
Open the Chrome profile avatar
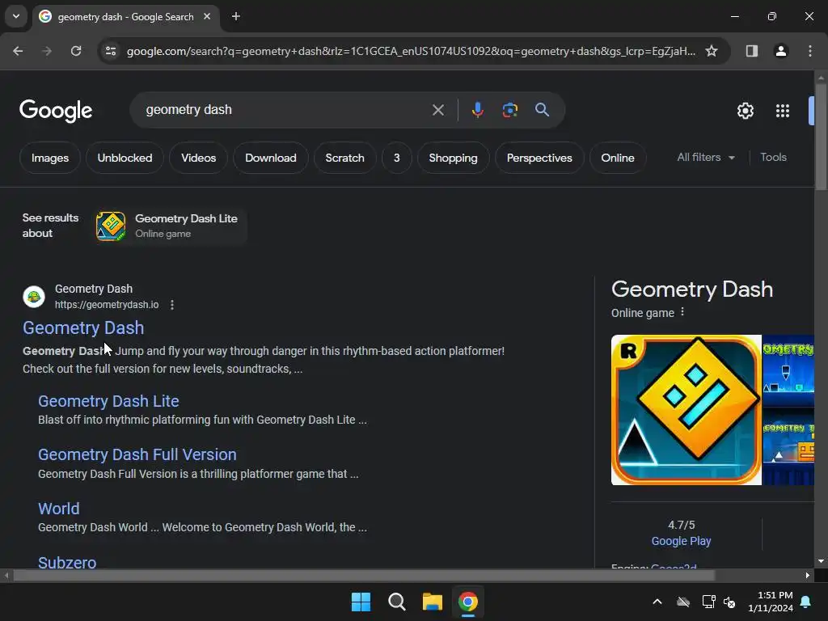point(781,51)
